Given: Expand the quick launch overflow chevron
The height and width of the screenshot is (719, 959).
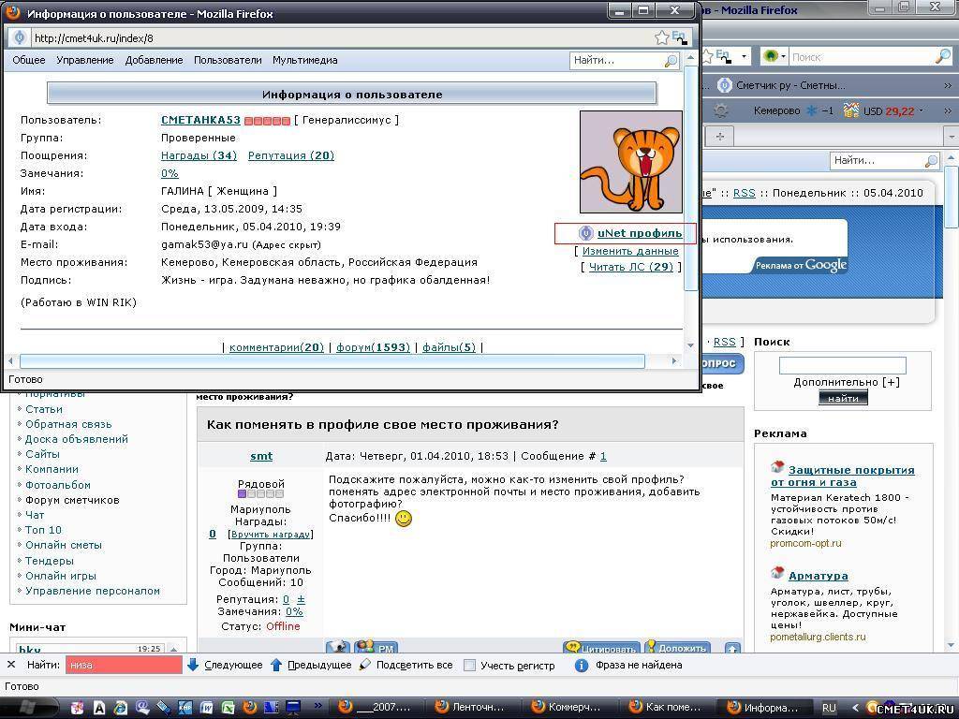Looking at the screenshot, I should [x=317, y=706].
